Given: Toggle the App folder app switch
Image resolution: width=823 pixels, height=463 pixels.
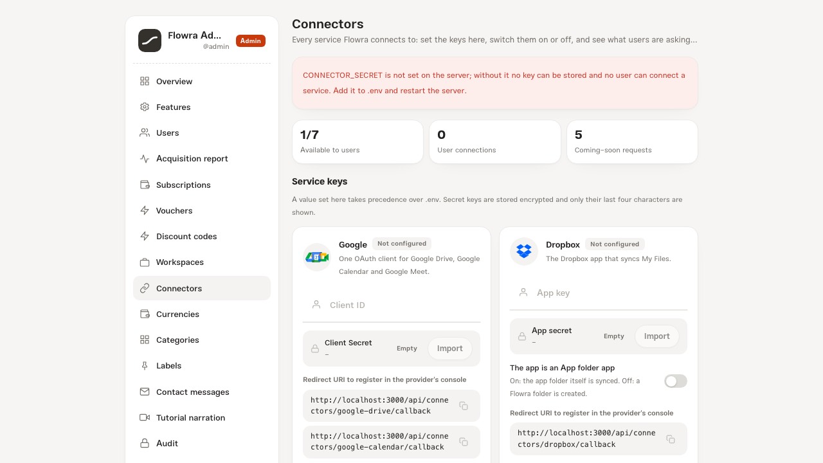Looking at the screenshot, I should [676, 381].
